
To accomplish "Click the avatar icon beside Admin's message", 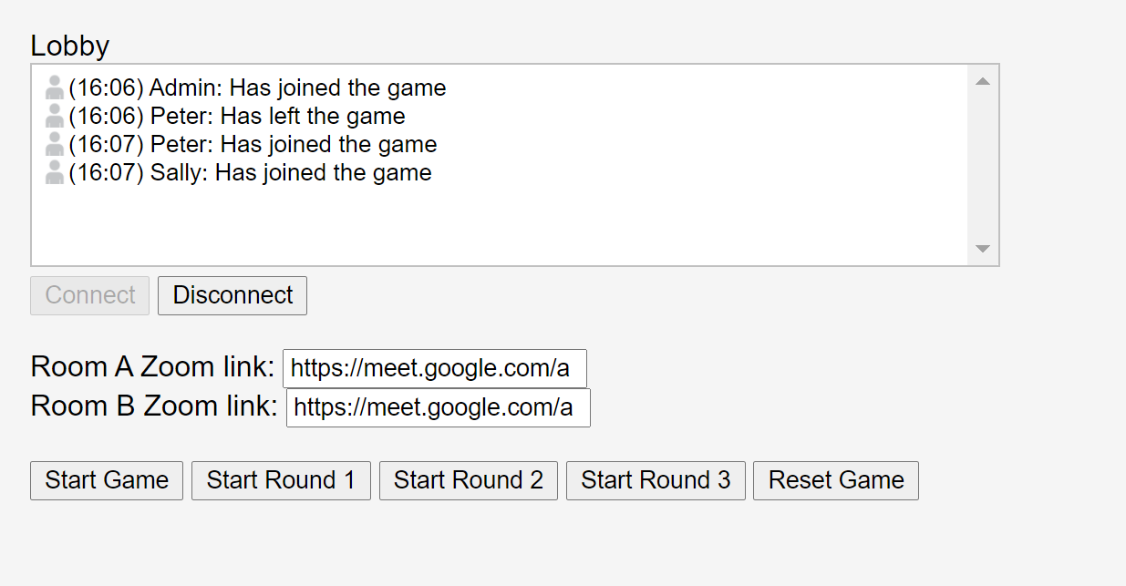I will (x=55, y=87).
